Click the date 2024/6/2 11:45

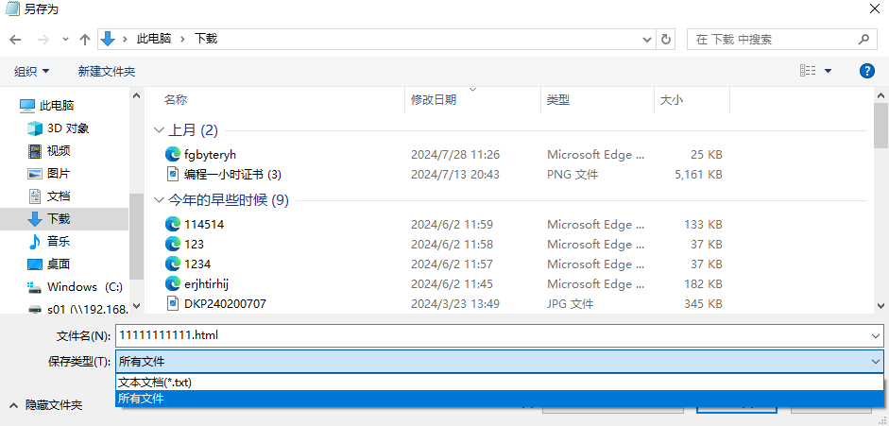point(452,283)
